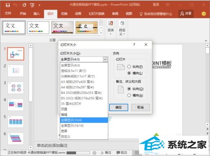Expand the themes gallery more arrow
Screen dimensions: 210x156
[x=101, y=33]
